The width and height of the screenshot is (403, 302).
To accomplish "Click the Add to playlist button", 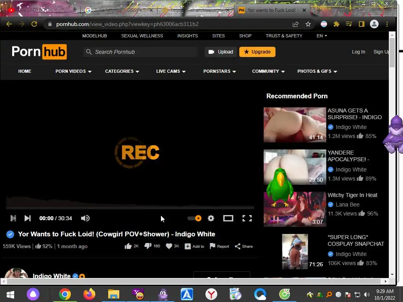I will click(194, 246).
